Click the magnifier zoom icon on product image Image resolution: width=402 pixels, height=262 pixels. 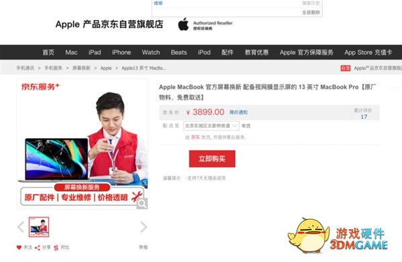coord(142,204)
